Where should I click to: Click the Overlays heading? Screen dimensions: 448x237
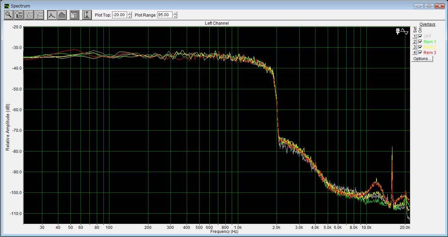(427, 24)
